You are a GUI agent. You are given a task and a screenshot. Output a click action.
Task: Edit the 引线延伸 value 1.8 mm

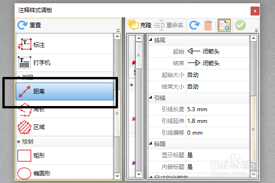tap(218, 121)
